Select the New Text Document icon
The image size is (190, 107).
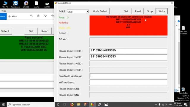(183, 30)
